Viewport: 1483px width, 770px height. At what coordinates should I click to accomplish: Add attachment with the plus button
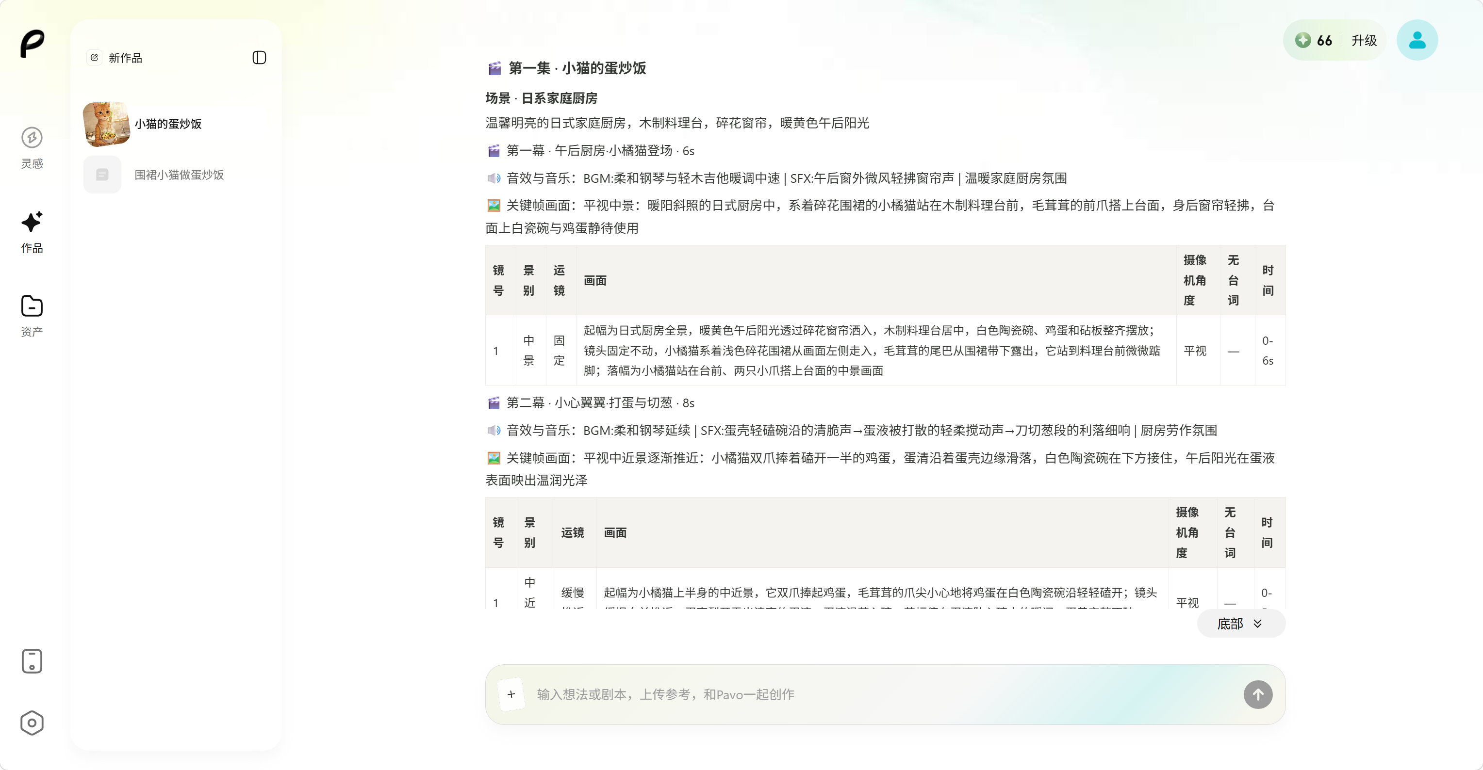(511, 694)
